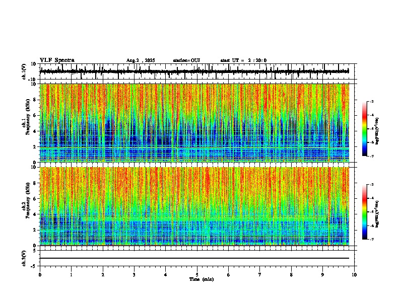Click inside the ch.1 spectrogram panel
The height and width of the screenshot is (308, 399).
pos(194,123)
